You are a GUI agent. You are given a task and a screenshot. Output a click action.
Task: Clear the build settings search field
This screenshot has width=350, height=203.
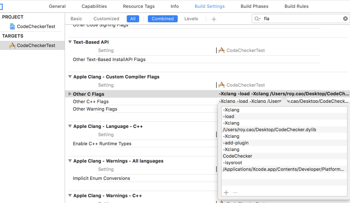pyautogui.click(x=345, y=19)
